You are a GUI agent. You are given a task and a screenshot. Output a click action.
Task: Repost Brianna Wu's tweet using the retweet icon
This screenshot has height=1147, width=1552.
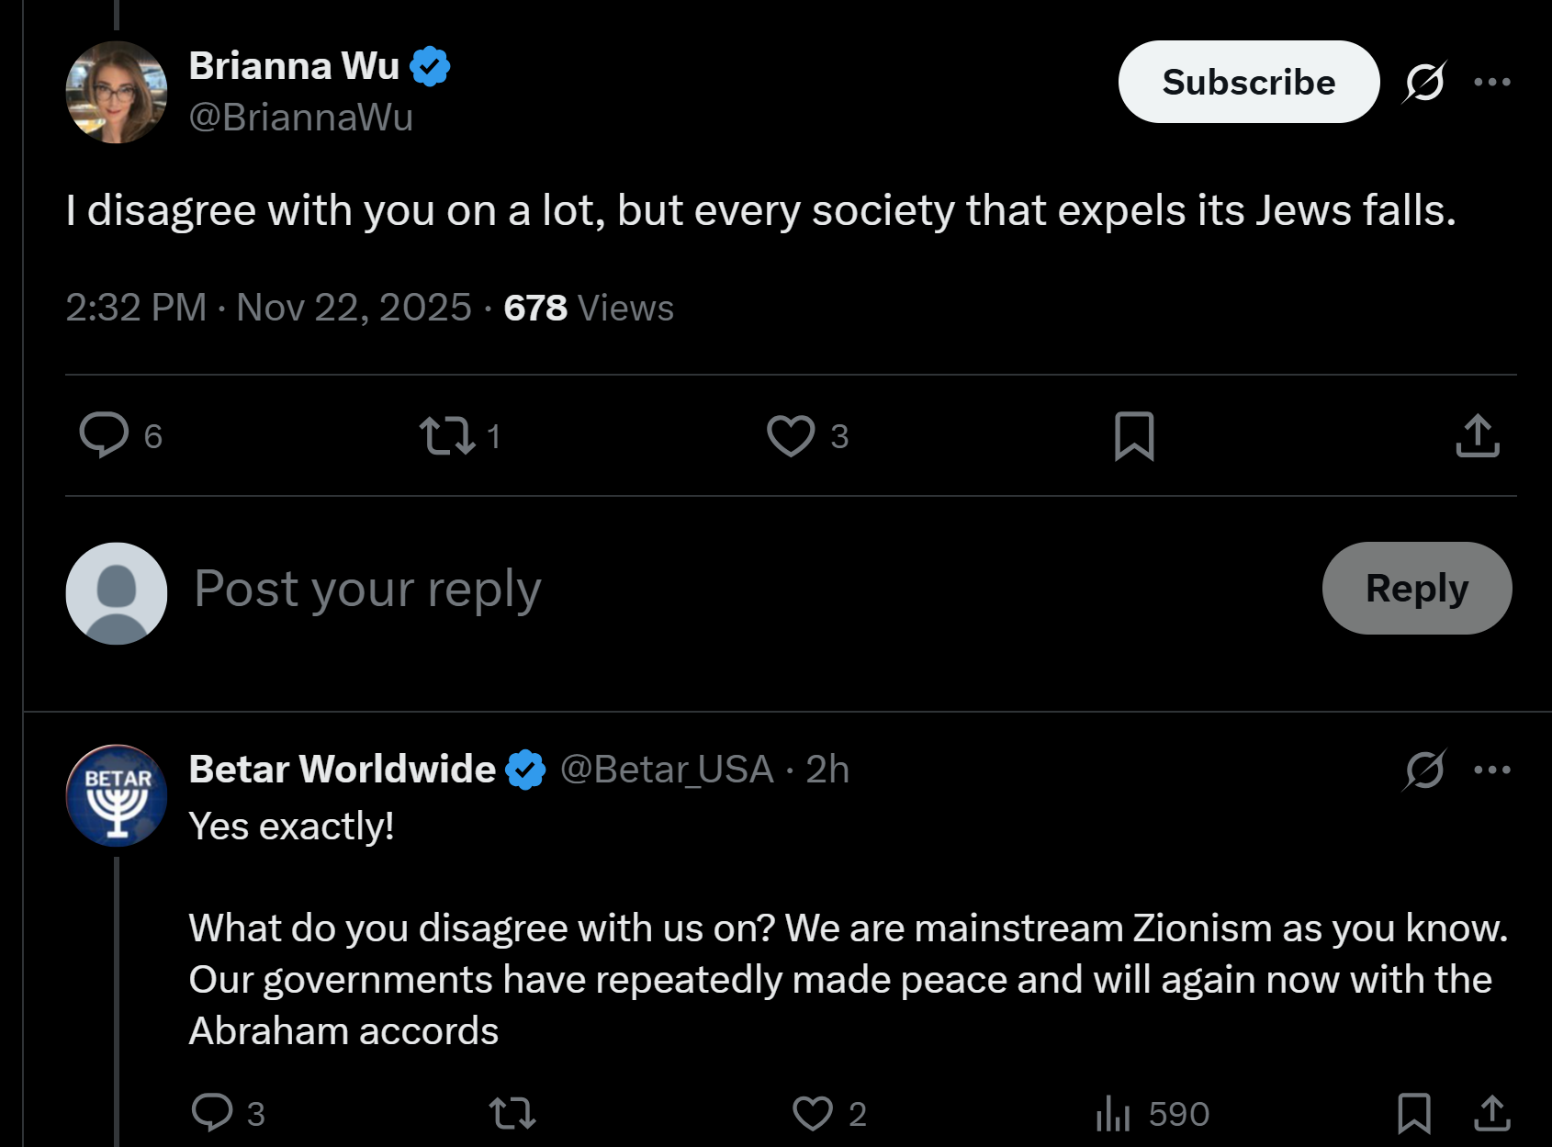[x=447, y=435]
